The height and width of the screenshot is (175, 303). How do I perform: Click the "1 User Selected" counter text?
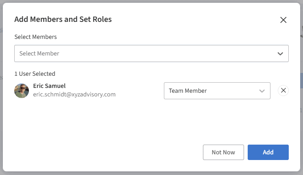coord(35,74)
